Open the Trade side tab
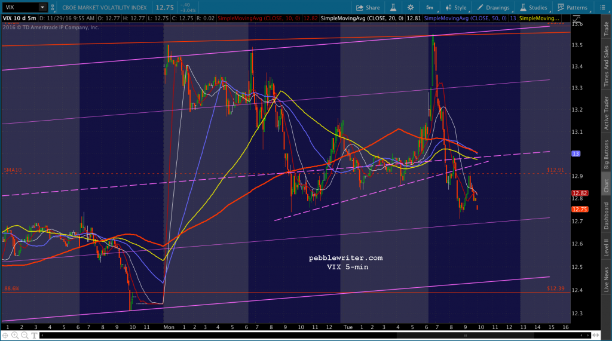 pyautogui.click(x=606, y=29)
